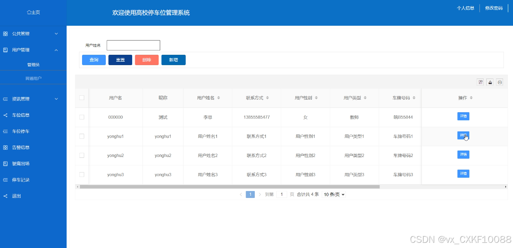
Task: Click left arrow of horizontal scrollbar
Action: (77, 187)
